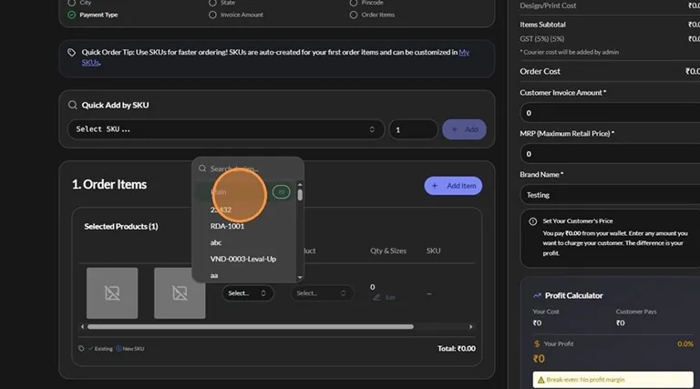The image size is (700, 389).
Task: Click the Qty & Sizes column header
Action: point(388,251)
